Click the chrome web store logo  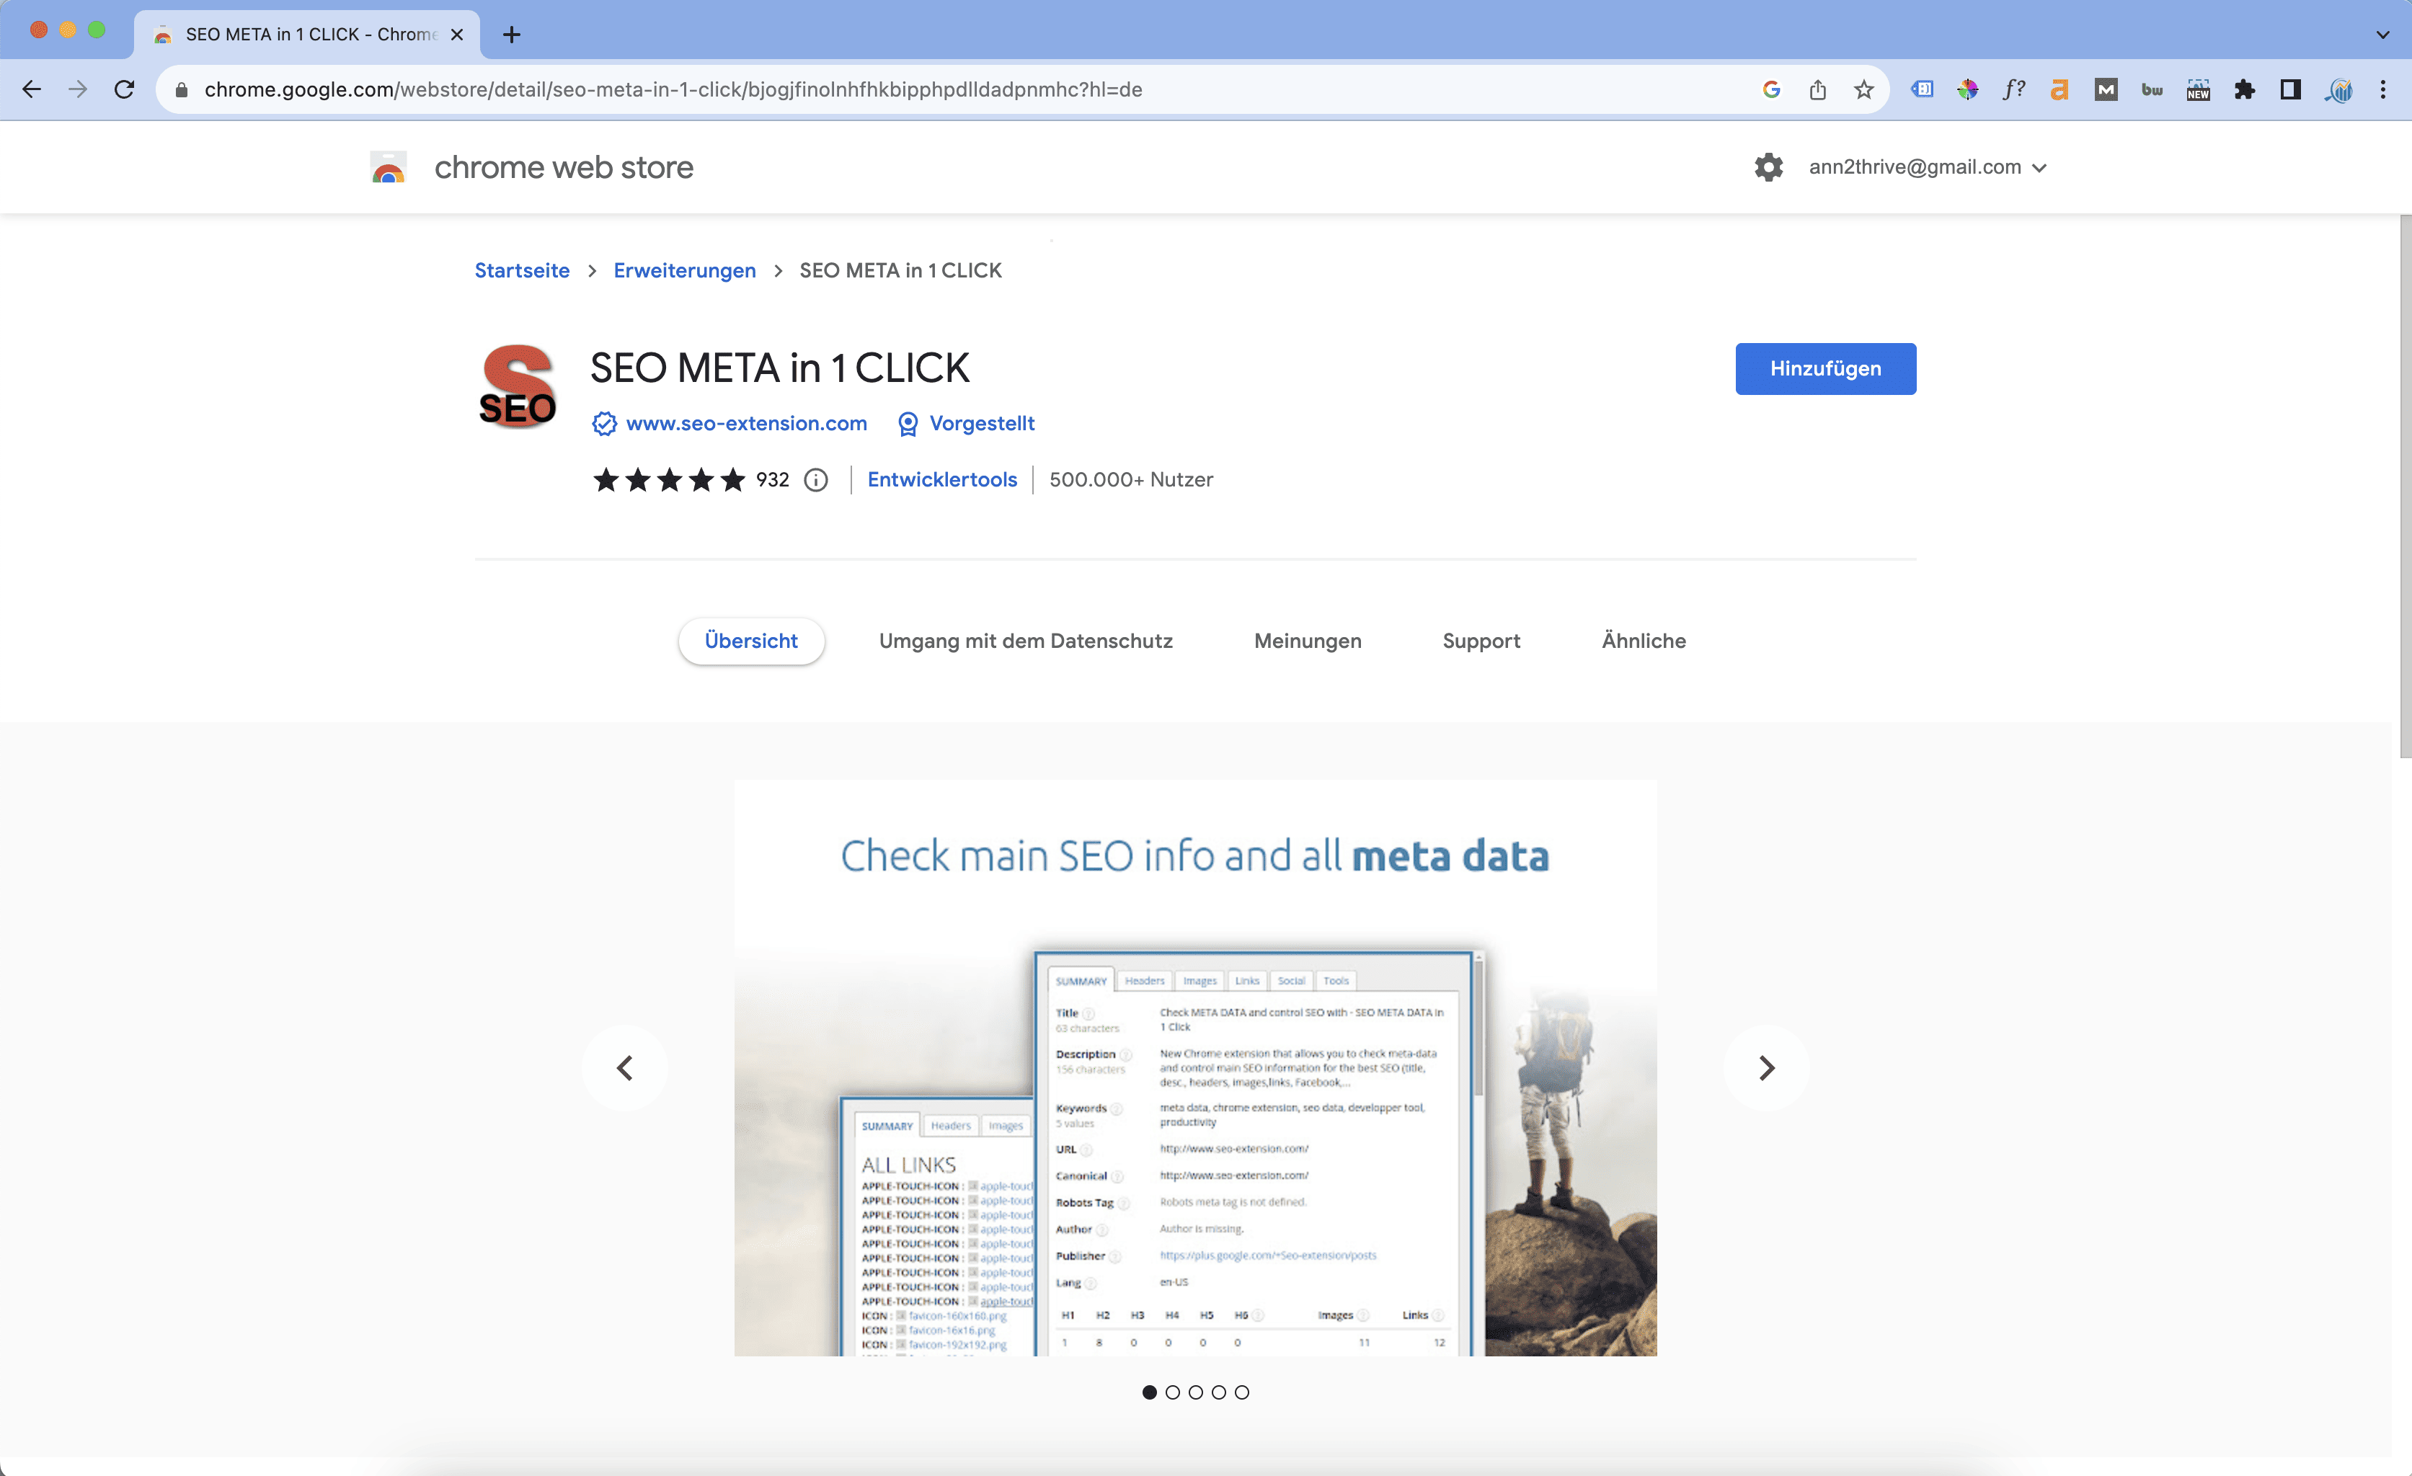[389, 166]
